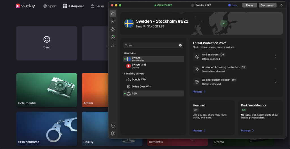The image size is (290, 149).
Task: Click the notification bell icon
Action: (x=282, y=5)
